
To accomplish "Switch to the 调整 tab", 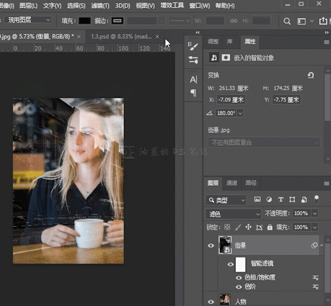I will click(x=213, y=41).
